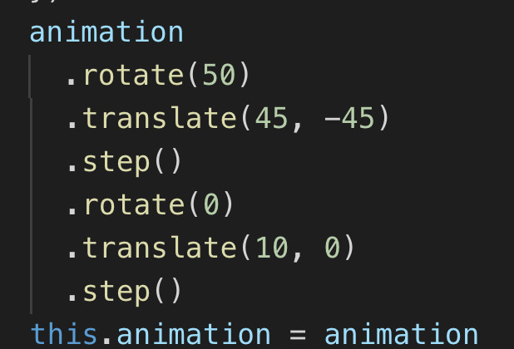Click the animation identifier on the top line
514x349 pixels.
[x=106, y=32]
